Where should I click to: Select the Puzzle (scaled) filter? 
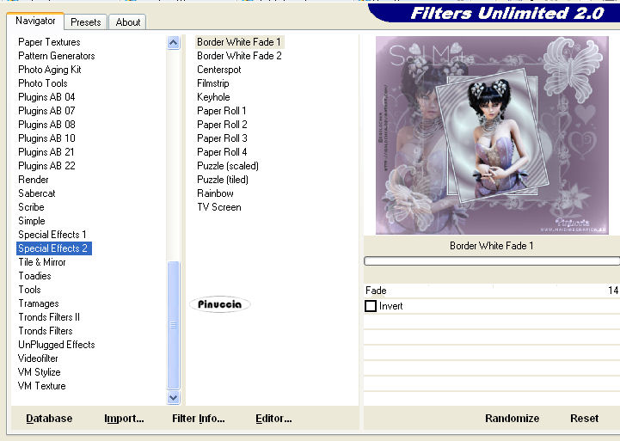pos(228,166)
